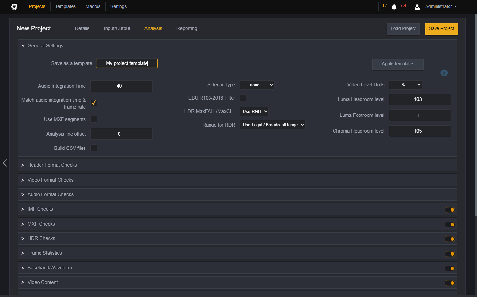Screen dimensions: 477x297
Task: Expand the Header Format Checks section
Action: pyautogui.click(x=237, y=165)
